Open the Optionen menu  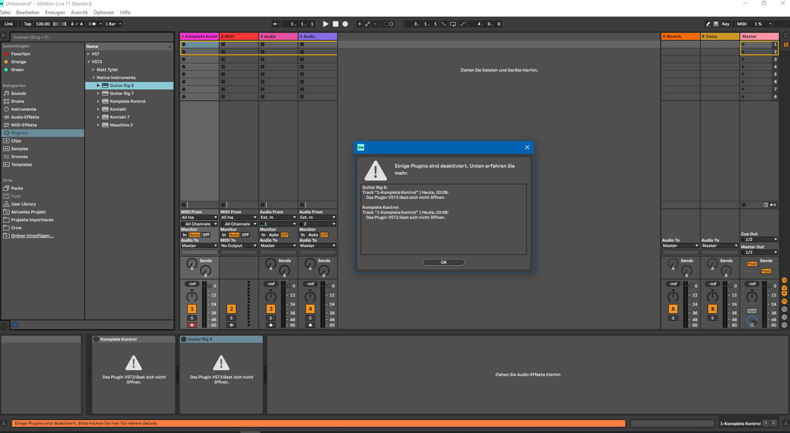(x=104, y=12)
